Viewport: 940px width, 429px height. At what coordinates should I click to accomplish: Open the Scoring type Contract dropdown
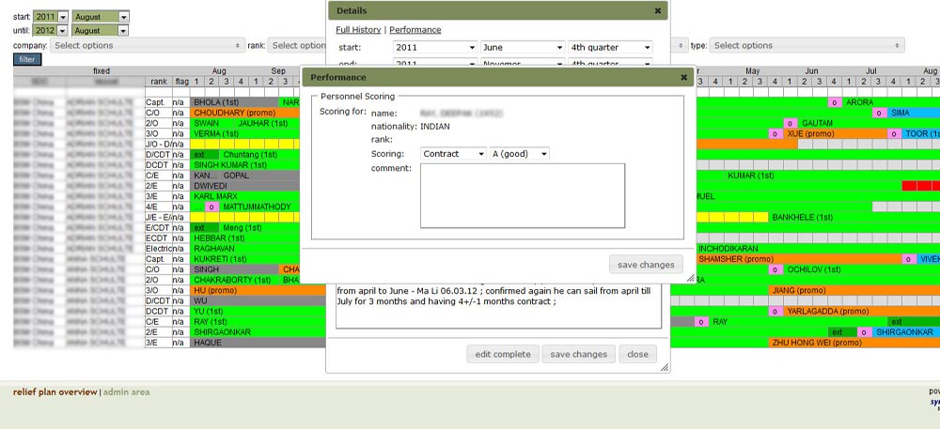point(453,154)
